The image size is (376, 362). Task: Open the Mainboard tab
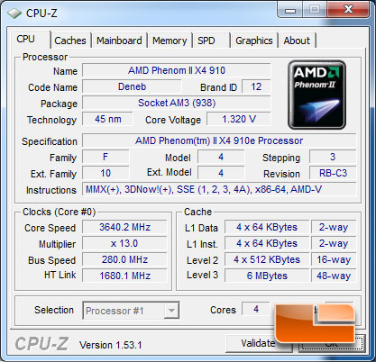[x=119, y=41]
